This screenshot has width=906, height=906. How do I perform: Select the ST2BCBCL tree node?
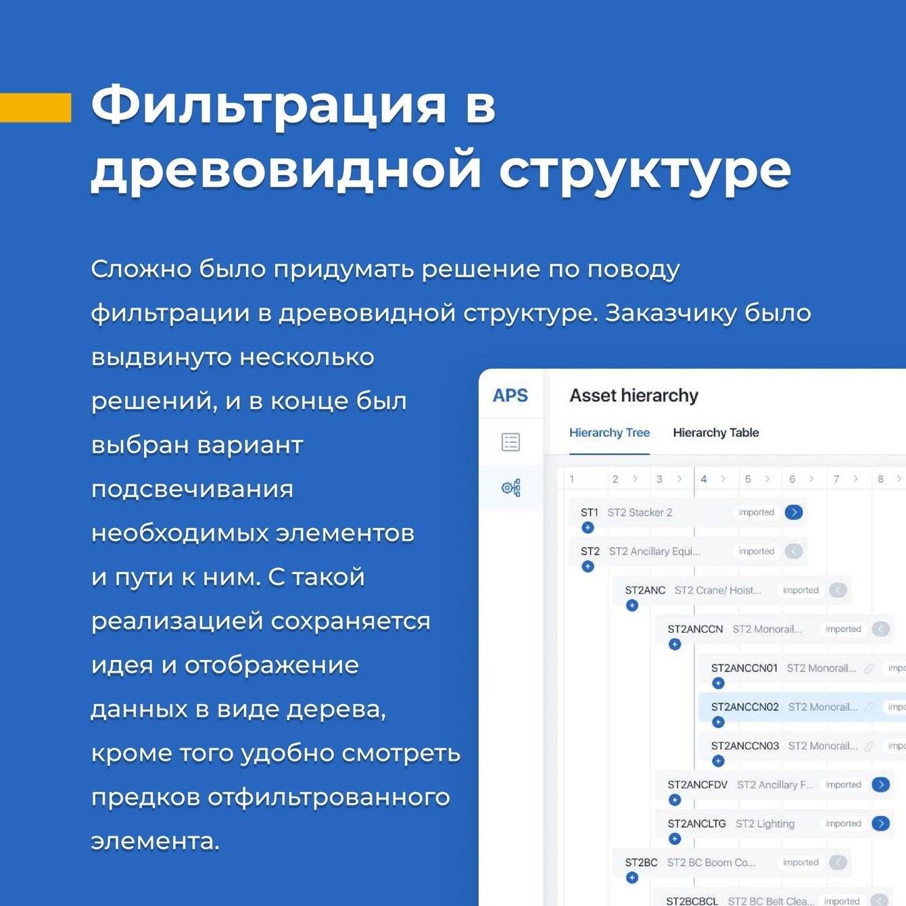coord(774,897)
